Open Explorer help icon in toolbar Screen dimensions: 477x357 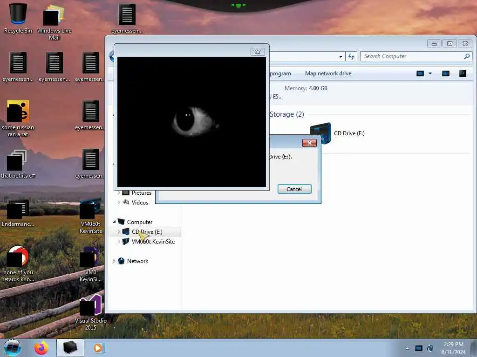point(463,73)
